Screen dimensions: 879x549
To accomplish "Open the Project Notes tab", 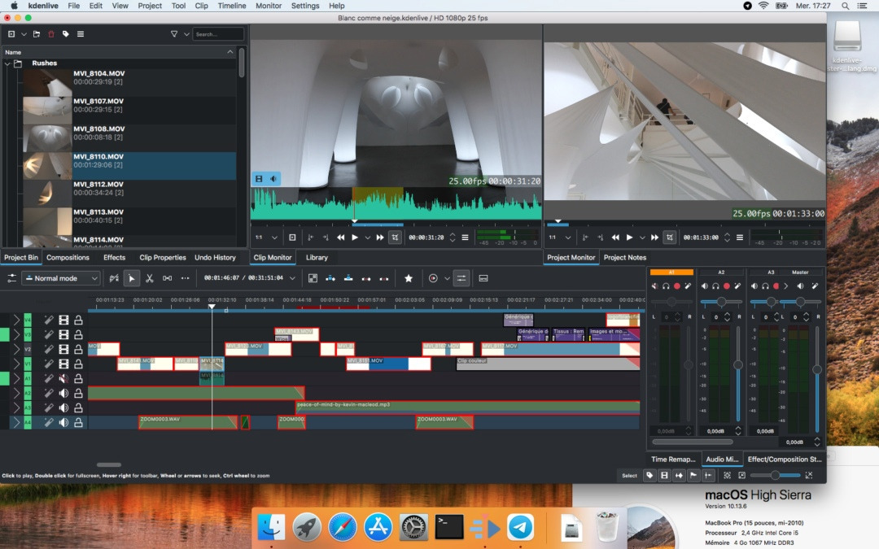I will pyautogui.click(x=625, y=258).
